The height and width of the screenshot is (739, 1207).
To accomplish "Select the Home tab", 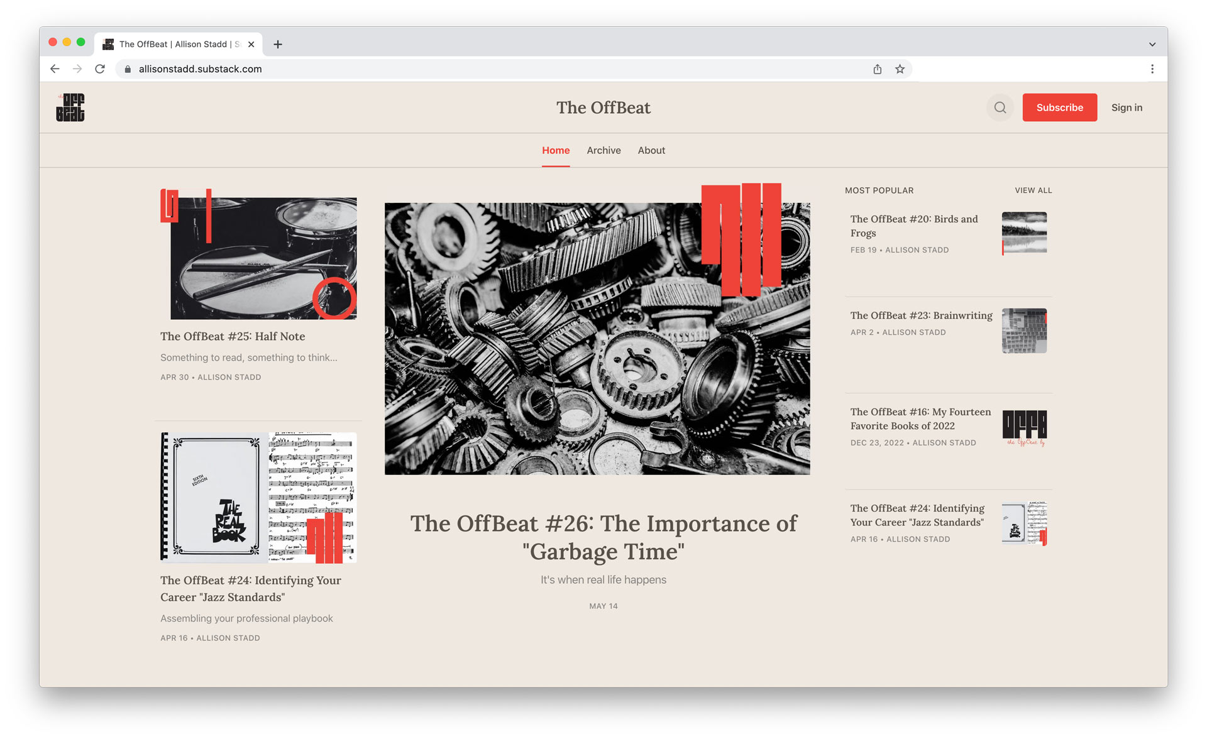I will point(556,150).
